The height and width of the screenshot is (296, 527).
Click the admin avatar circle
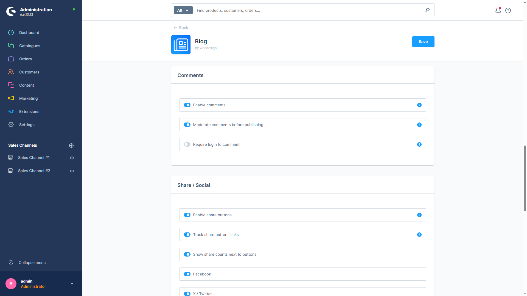[11, 284]
